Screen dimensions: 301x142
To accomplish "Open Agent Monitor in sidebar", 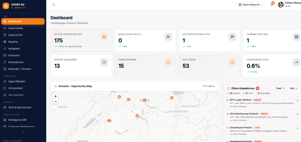I will point(23,81).
